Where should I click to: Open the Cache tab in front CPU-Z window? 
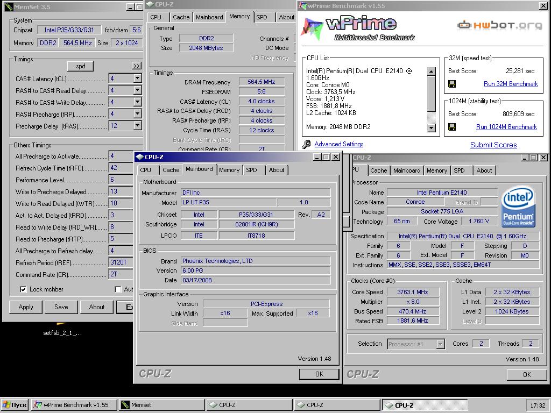pyautogui.click(x=171, y=170)
